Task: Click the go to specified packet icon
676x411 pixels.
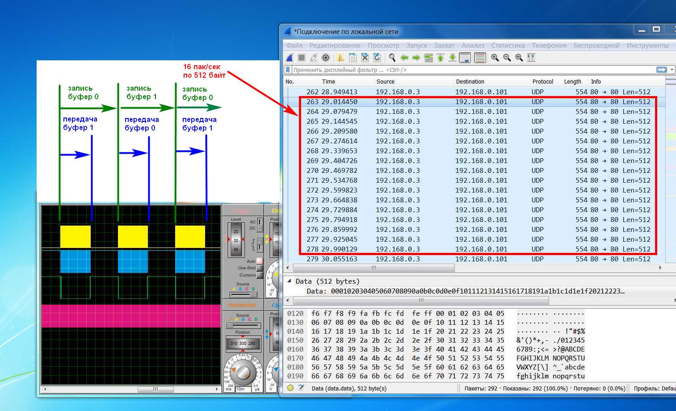Action: pos(428,58)
